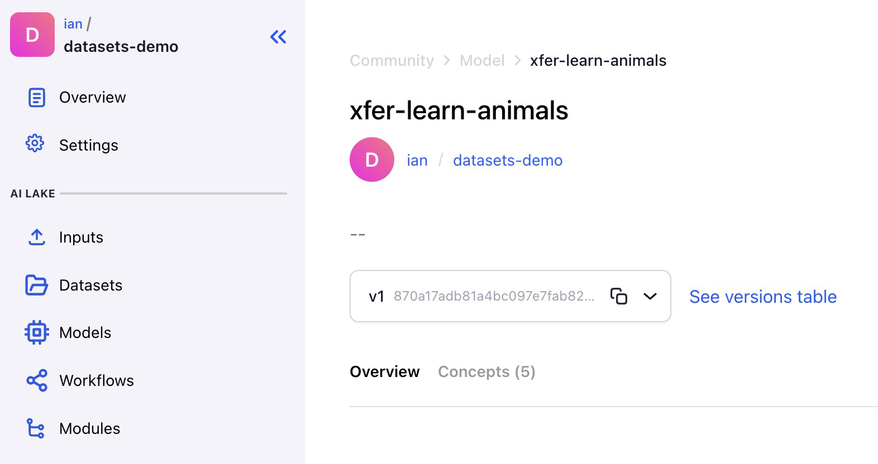
Task: Expand the v1 version dropdown chevron
Action: pos(650,296)
